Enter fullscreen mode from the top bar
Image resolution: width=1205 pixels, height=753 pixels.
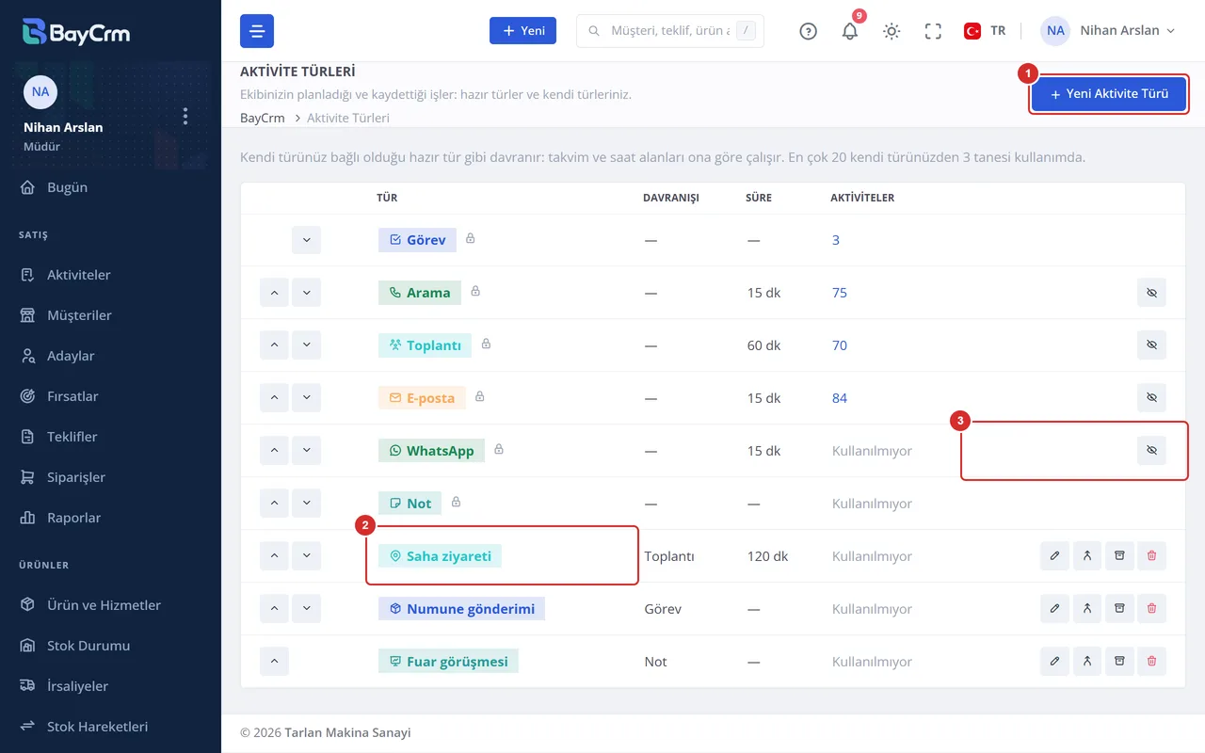[933, 31]
